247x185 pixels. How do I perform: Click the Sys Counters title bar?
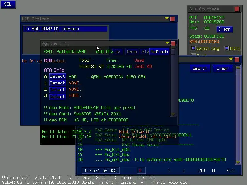click(x=211, y=9)
